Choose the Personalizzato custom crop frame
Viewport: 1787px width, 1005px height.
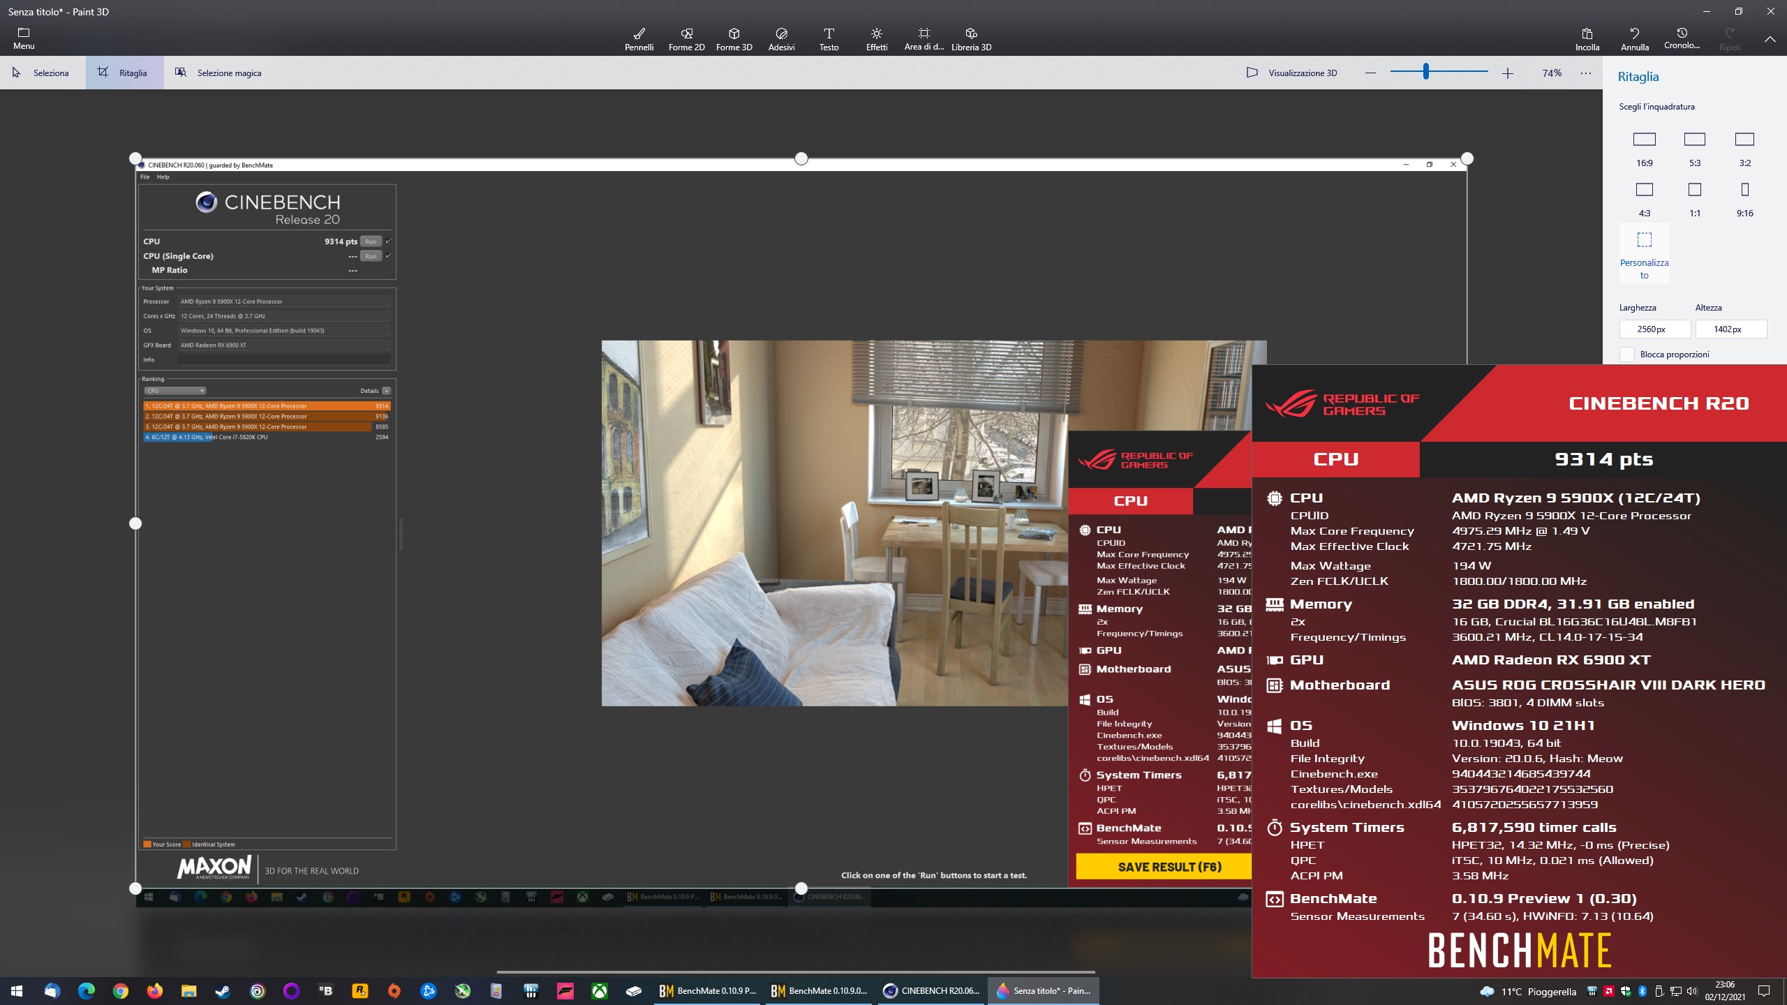point(1645,253)
